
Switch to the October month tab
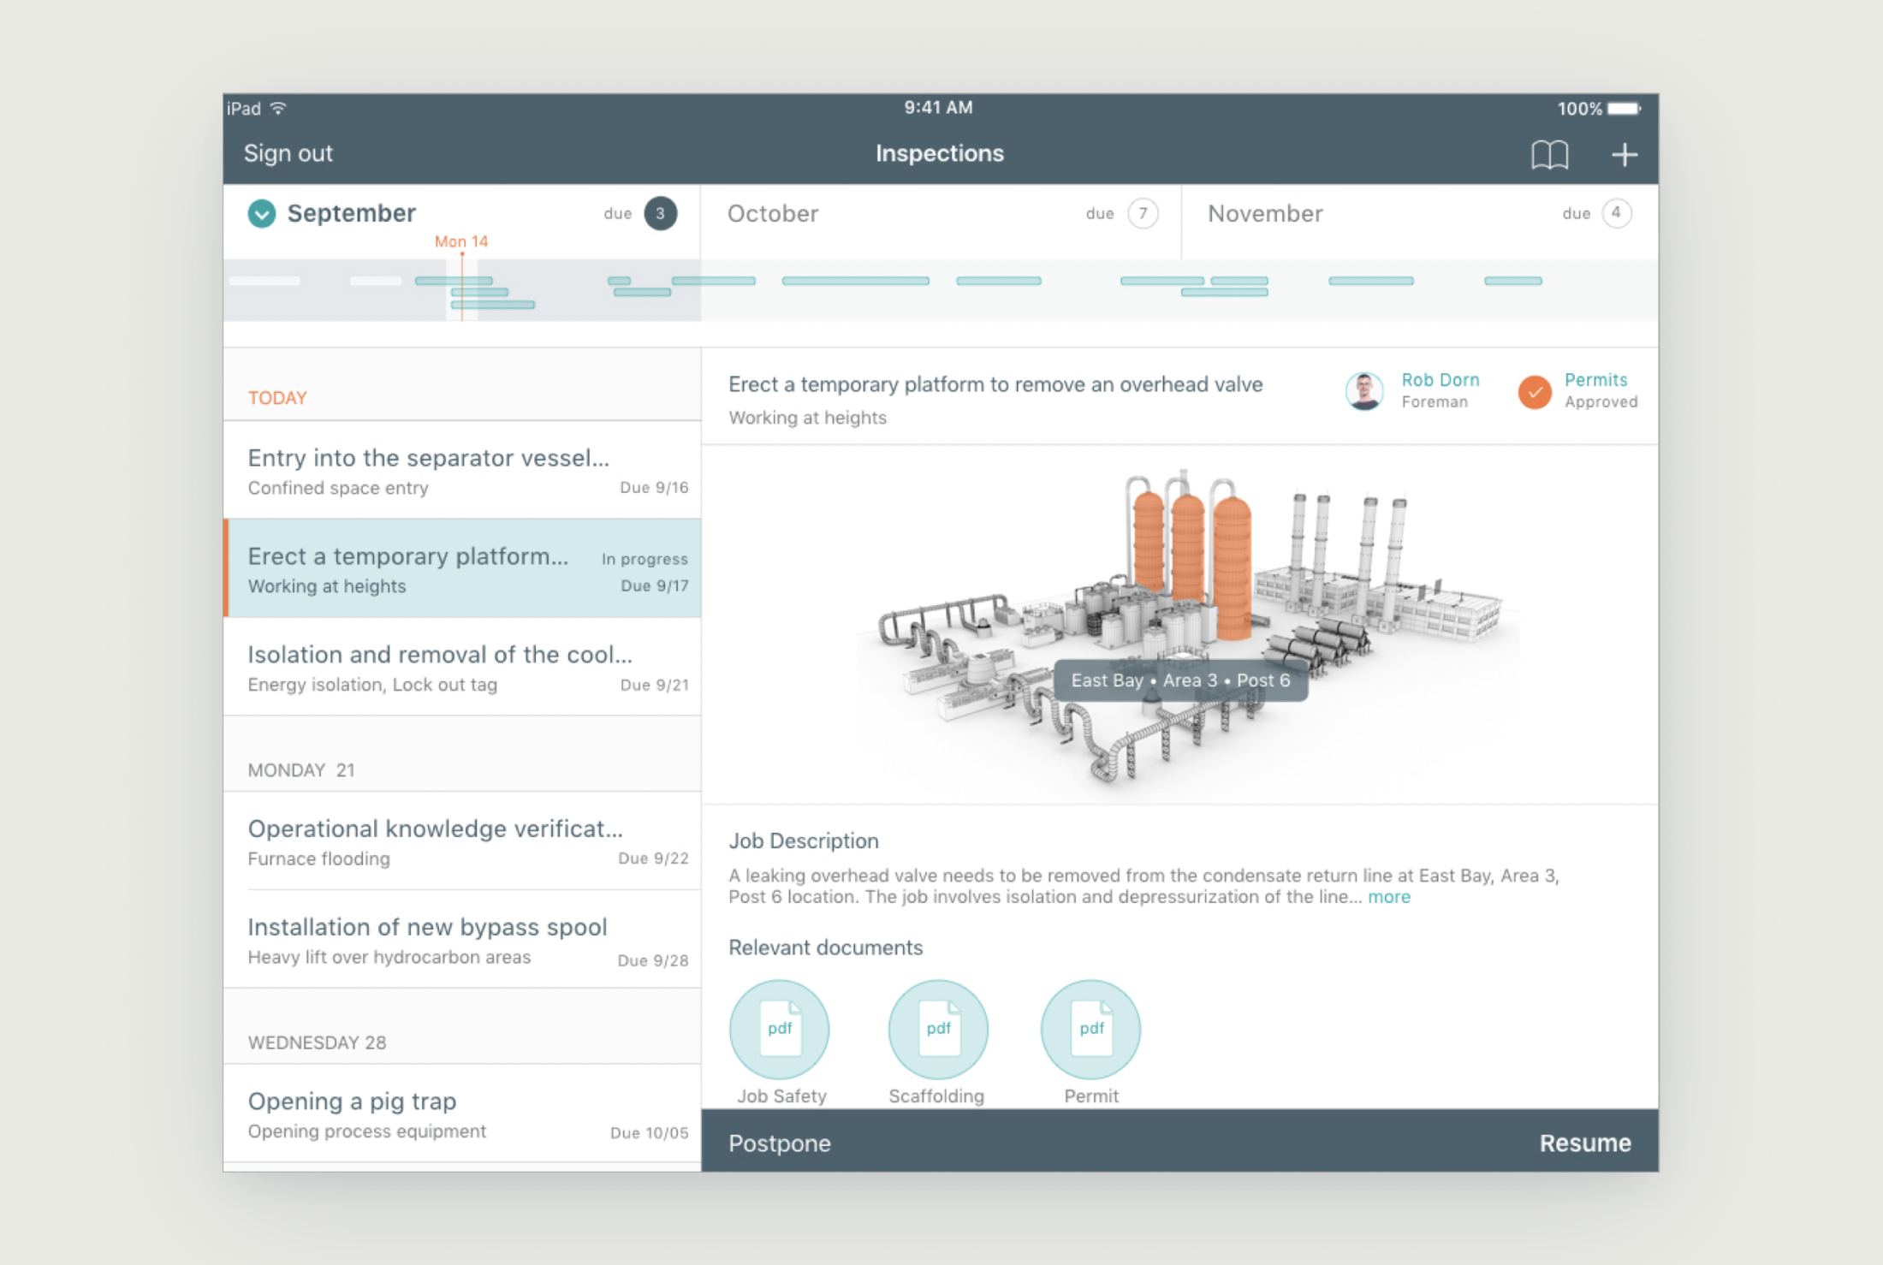click(x=773, y=214)
